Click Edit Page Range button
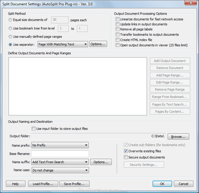 (x=170, y=82)
